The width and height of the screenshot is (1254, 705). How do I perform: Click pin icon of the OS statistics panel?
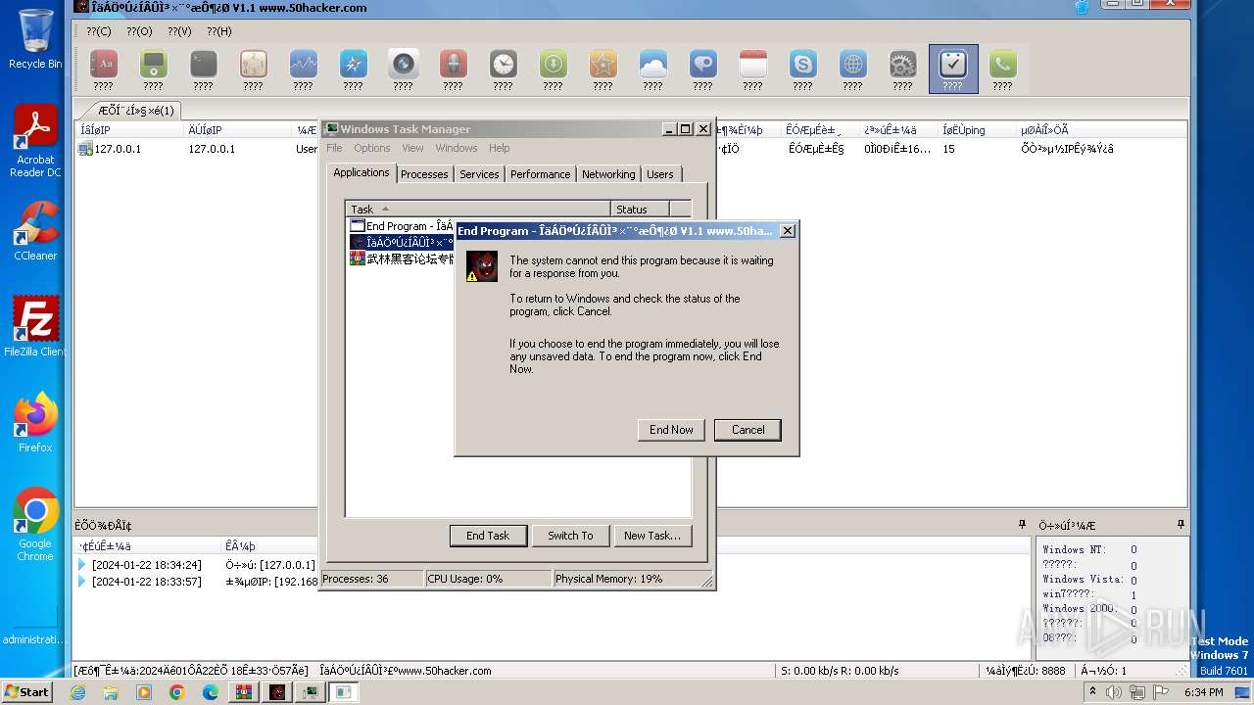point(1181,525)
